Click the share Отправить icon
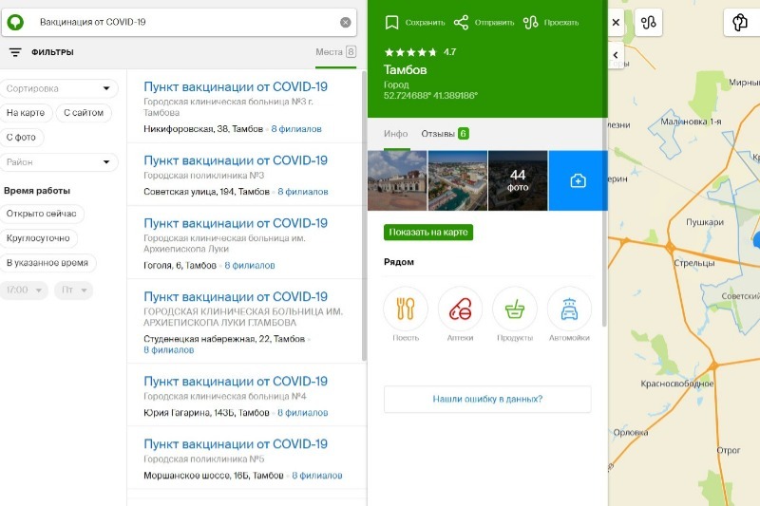The width and height of the screenshot is (760, 506). click(x=461, y=22)
